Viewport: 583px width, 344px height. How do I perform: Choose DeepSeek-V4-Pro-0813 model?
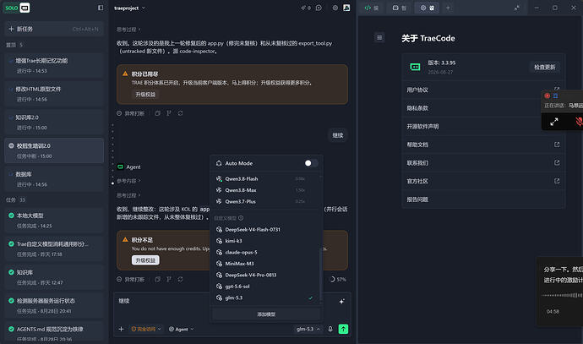click(x=266, y=276)
